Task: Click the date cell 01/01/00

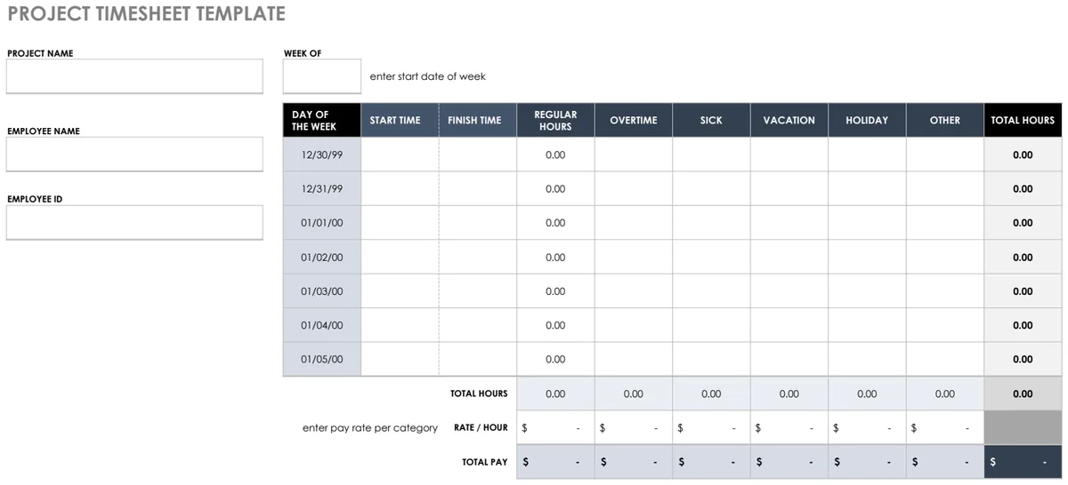Action: tap(322, 223)
